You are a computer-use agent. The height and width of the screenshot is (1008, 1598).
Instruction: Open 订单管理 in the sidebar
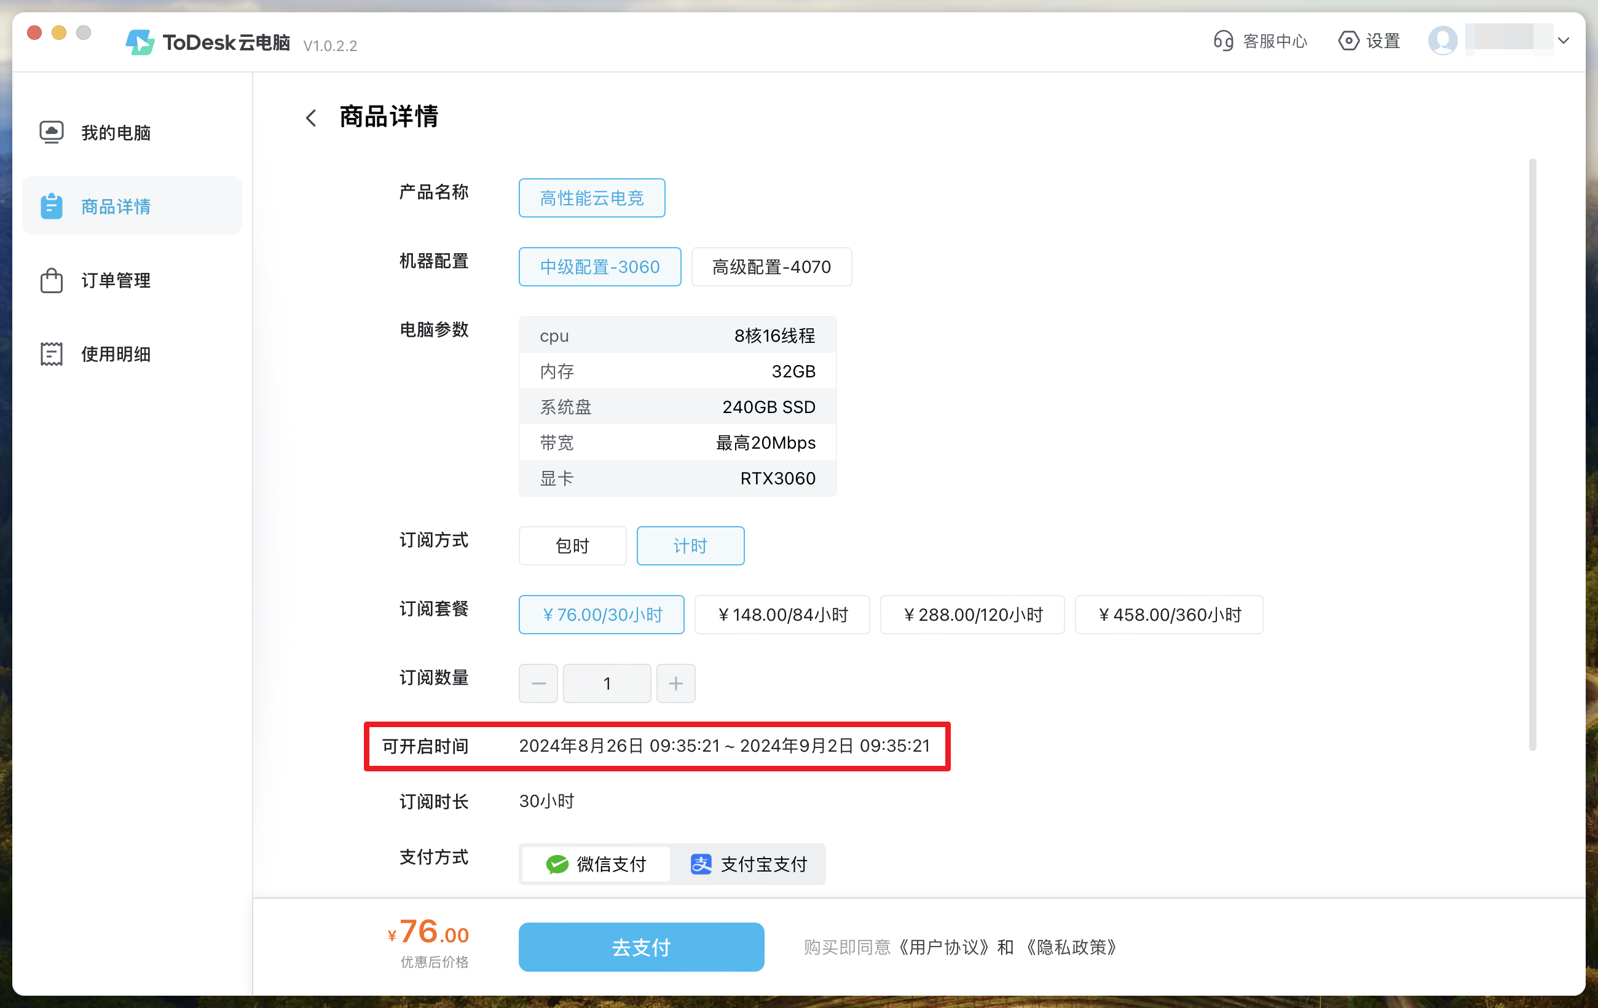[132, 280]
